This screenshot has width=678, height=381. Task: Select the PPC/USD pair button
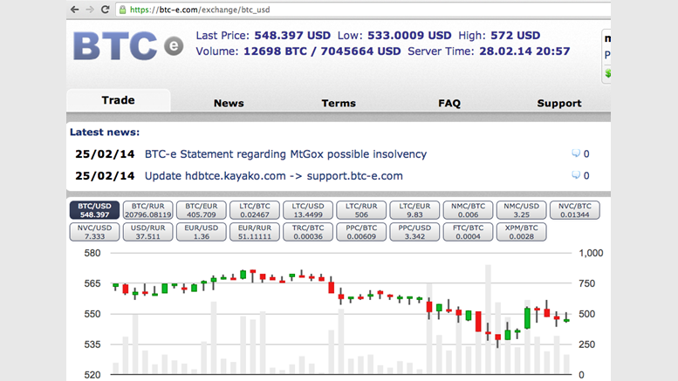(x=414, y=232)
